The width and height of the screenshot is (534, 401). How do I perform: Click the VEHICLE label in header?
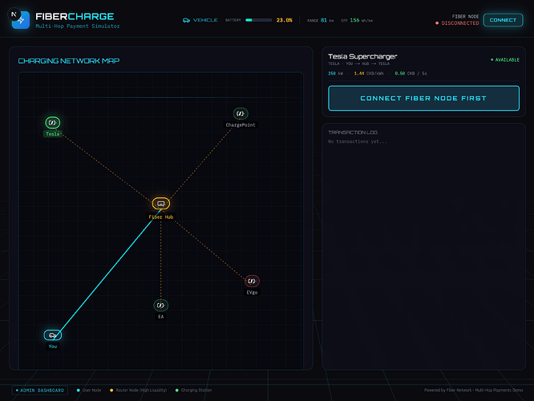[x=205, y=20]
